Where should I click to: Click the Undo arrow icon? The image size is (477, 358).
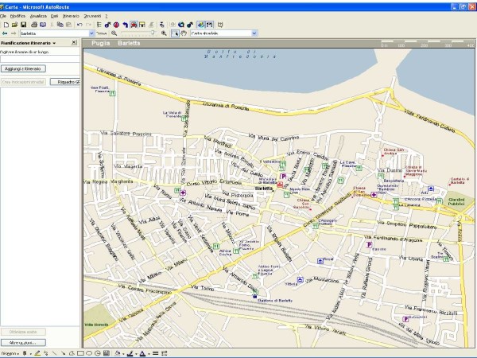click(78, 25)
